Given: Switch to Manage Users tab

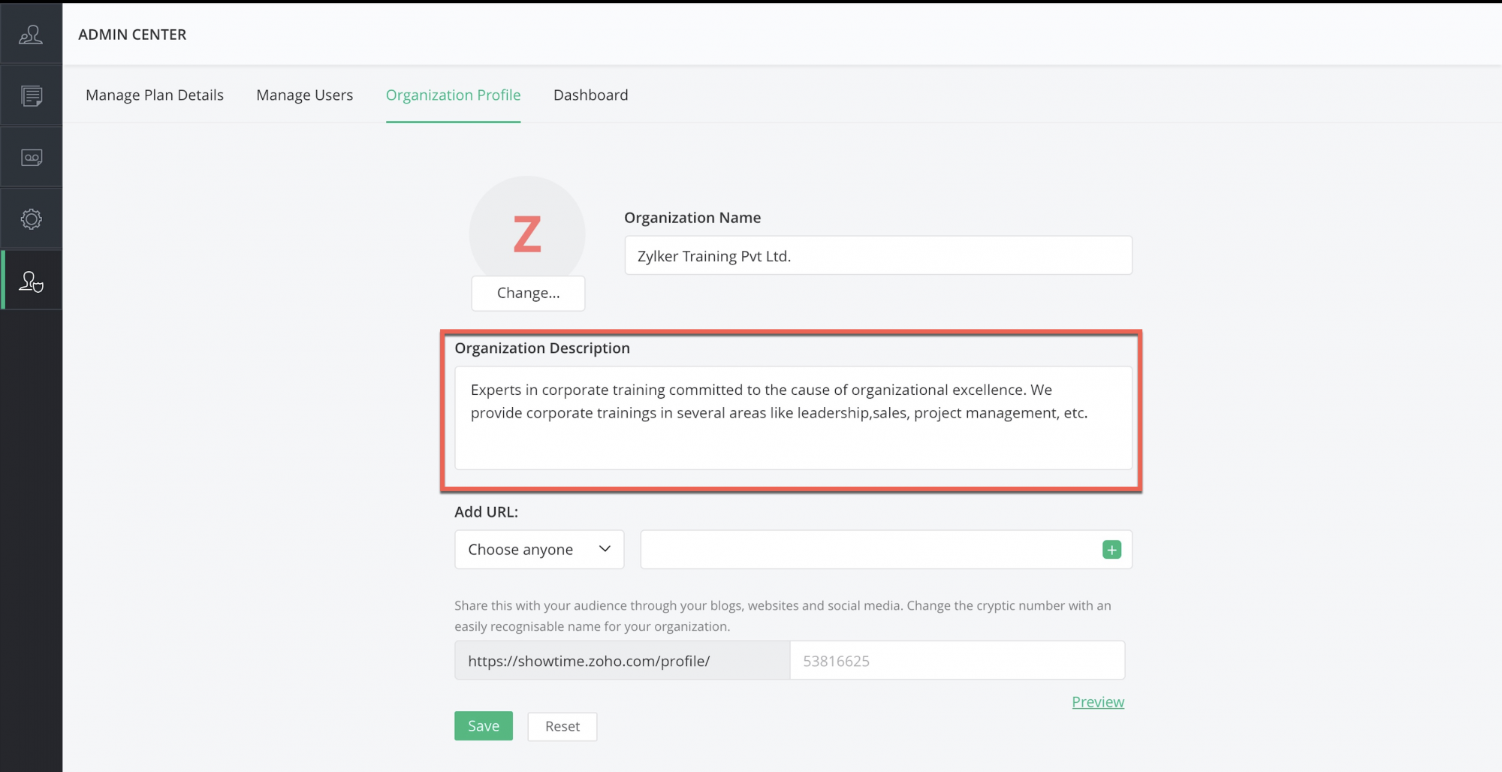Looking at the screenshot, I should tap(304, 95).
